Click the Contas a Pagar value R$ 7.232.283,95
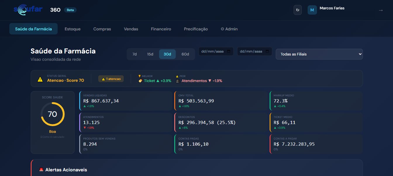 point(294,144)
